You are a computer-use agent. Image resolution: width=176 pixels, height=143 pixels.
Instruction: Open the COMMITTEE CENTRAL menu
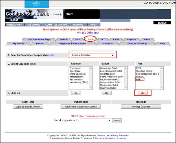tap(56, 25)
